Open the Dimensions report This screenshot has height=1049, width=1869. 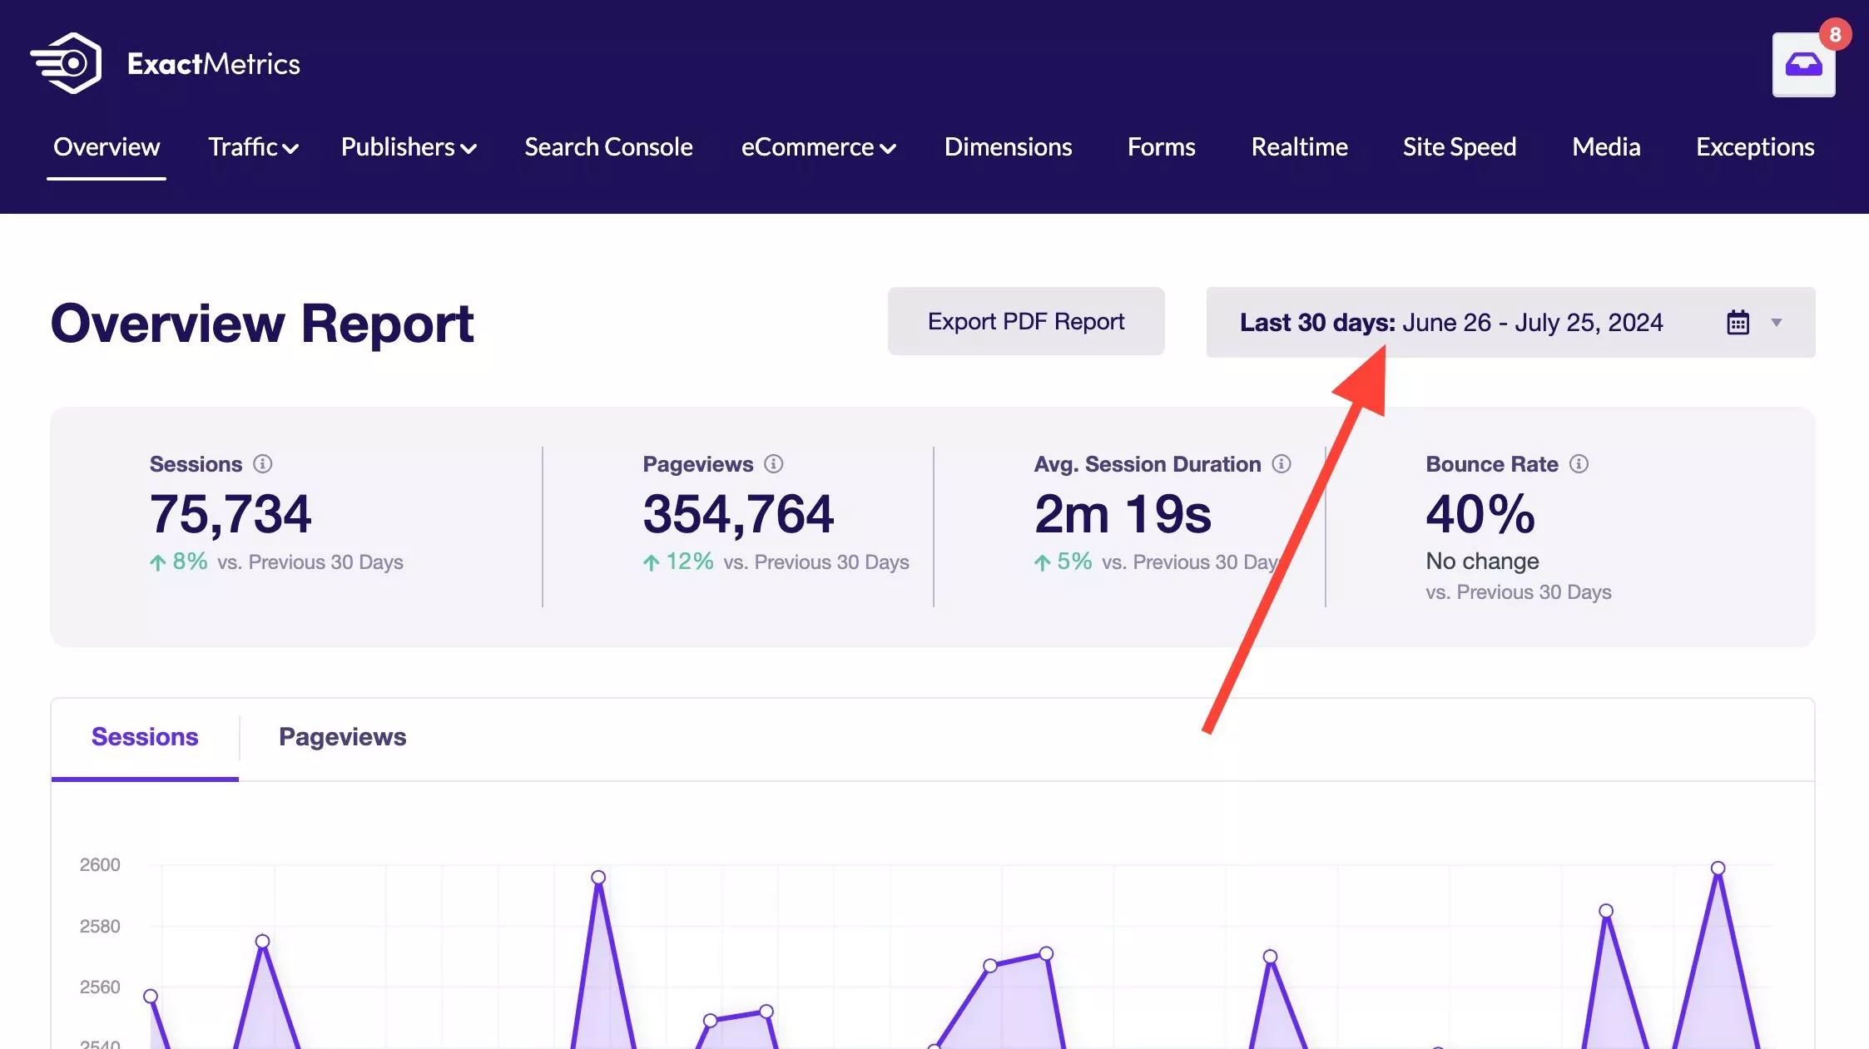tap(1008, 147)
